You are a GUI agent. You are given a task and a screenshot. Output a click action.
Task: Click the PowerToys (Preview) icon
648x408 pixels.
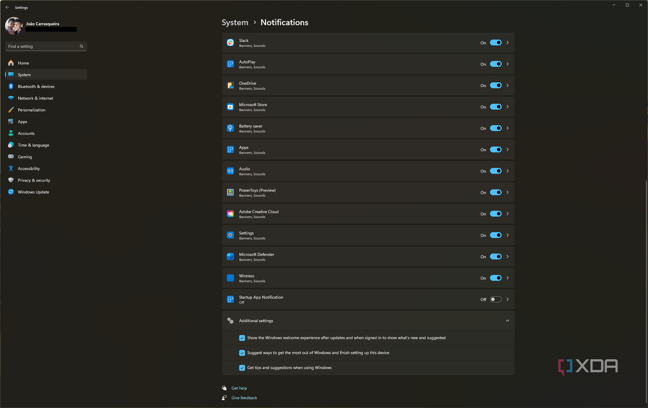point(230,192)
